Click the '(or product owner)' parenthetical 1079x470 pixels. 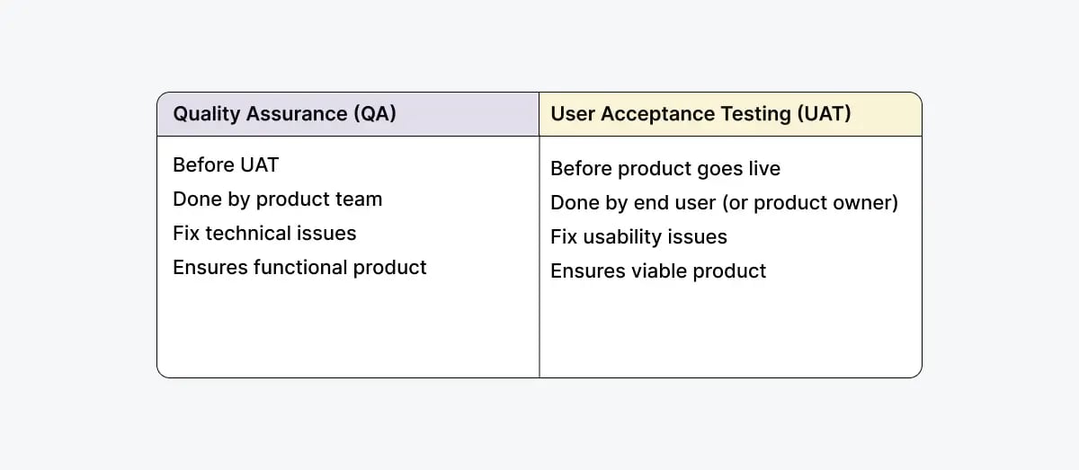point(810,203)
